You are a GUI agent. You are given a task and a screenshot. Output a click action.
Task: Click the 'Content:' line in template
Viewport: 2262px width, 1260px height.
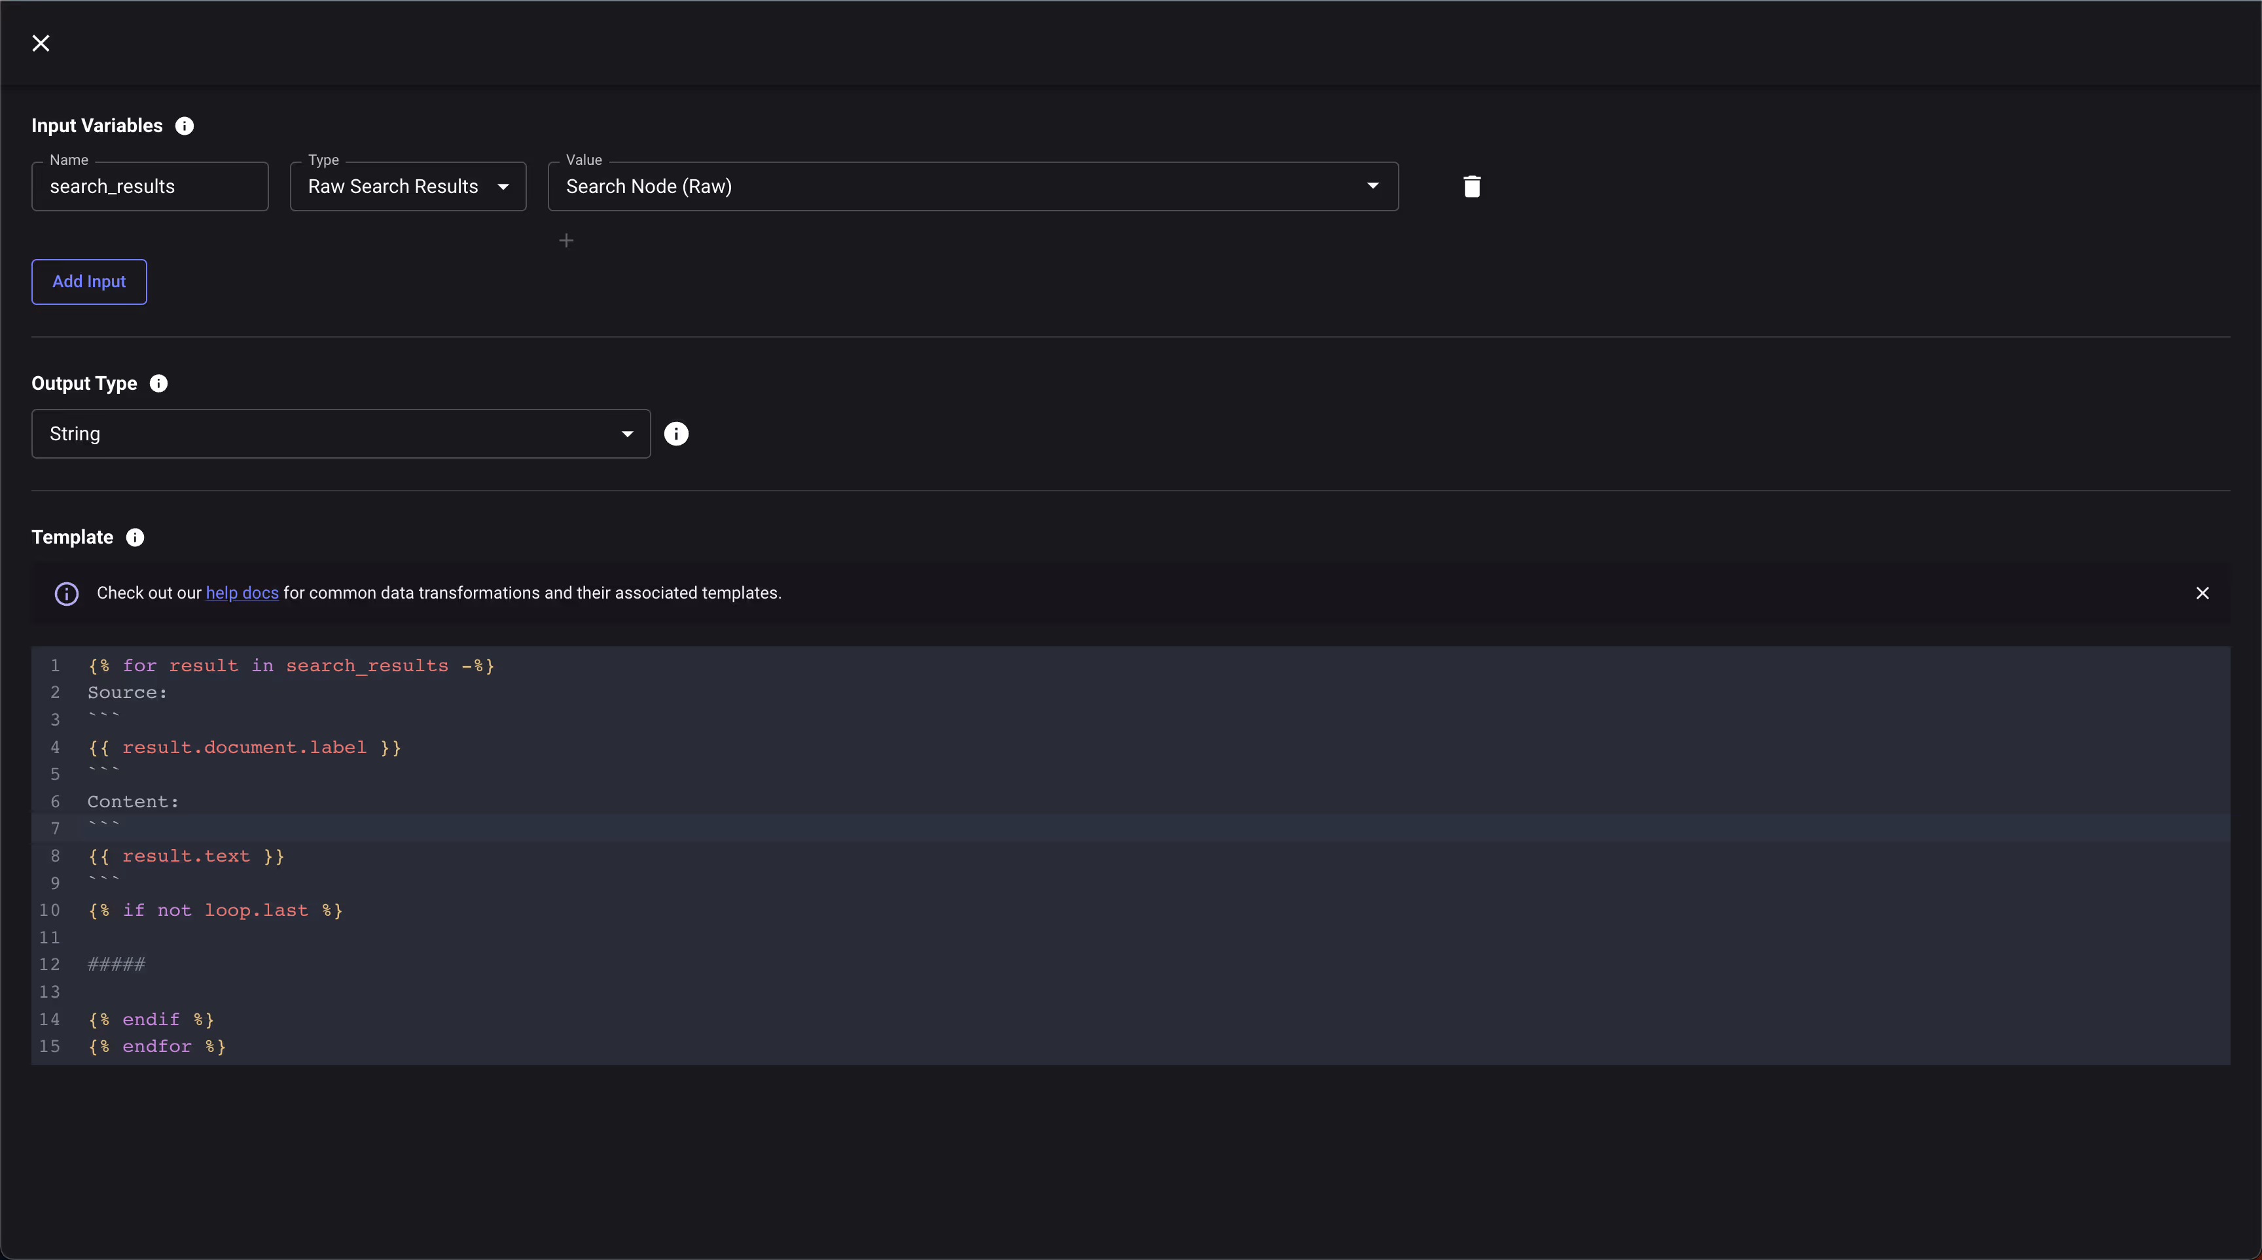134,802
